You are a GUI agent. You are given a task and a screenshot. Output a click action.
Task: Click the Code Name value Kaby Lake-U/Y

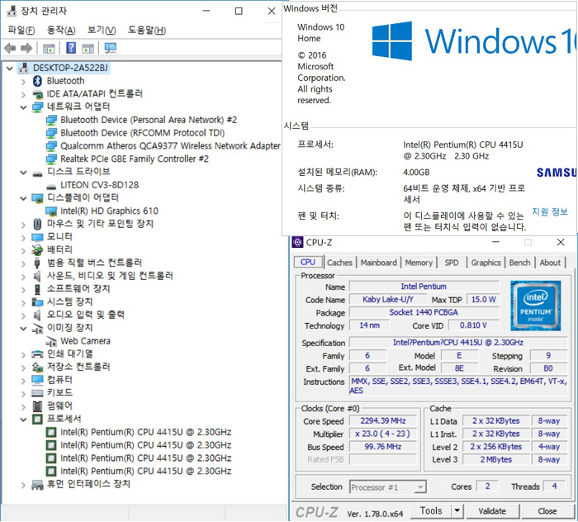pyautogui.click(x=388, y=299)
